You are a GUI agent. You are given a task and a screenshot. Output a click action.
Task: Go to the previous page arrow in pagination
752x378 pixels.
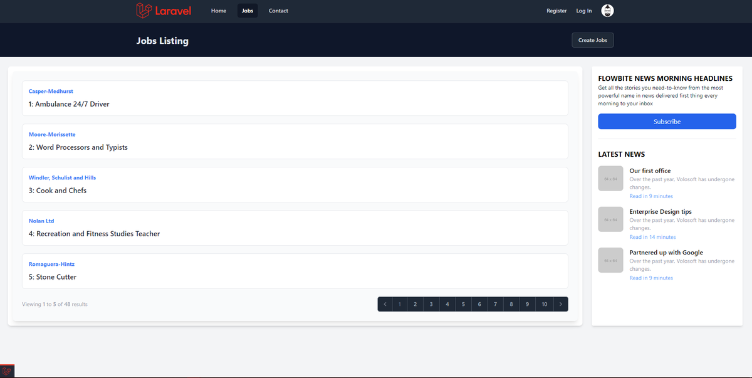[385, 304]
